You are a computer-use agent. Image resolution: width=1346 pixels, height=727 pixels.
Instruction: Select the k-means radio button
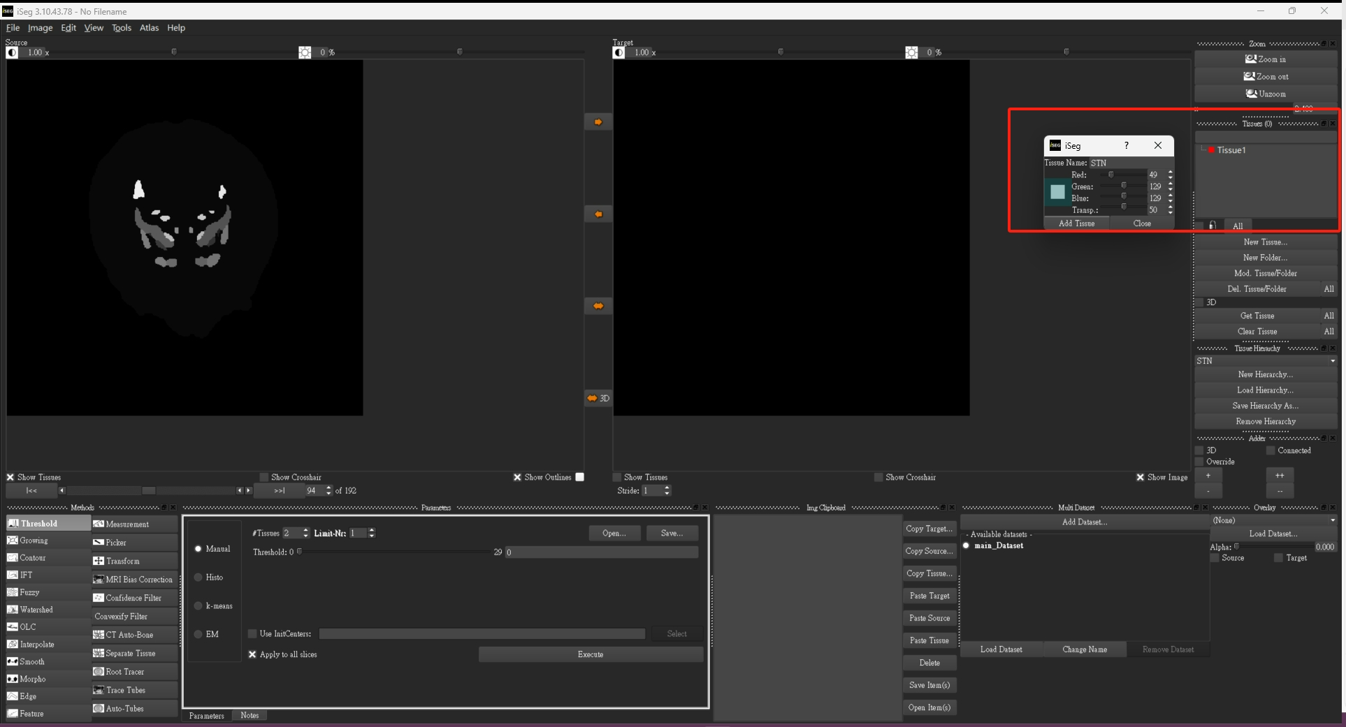[x=198, y=606]
